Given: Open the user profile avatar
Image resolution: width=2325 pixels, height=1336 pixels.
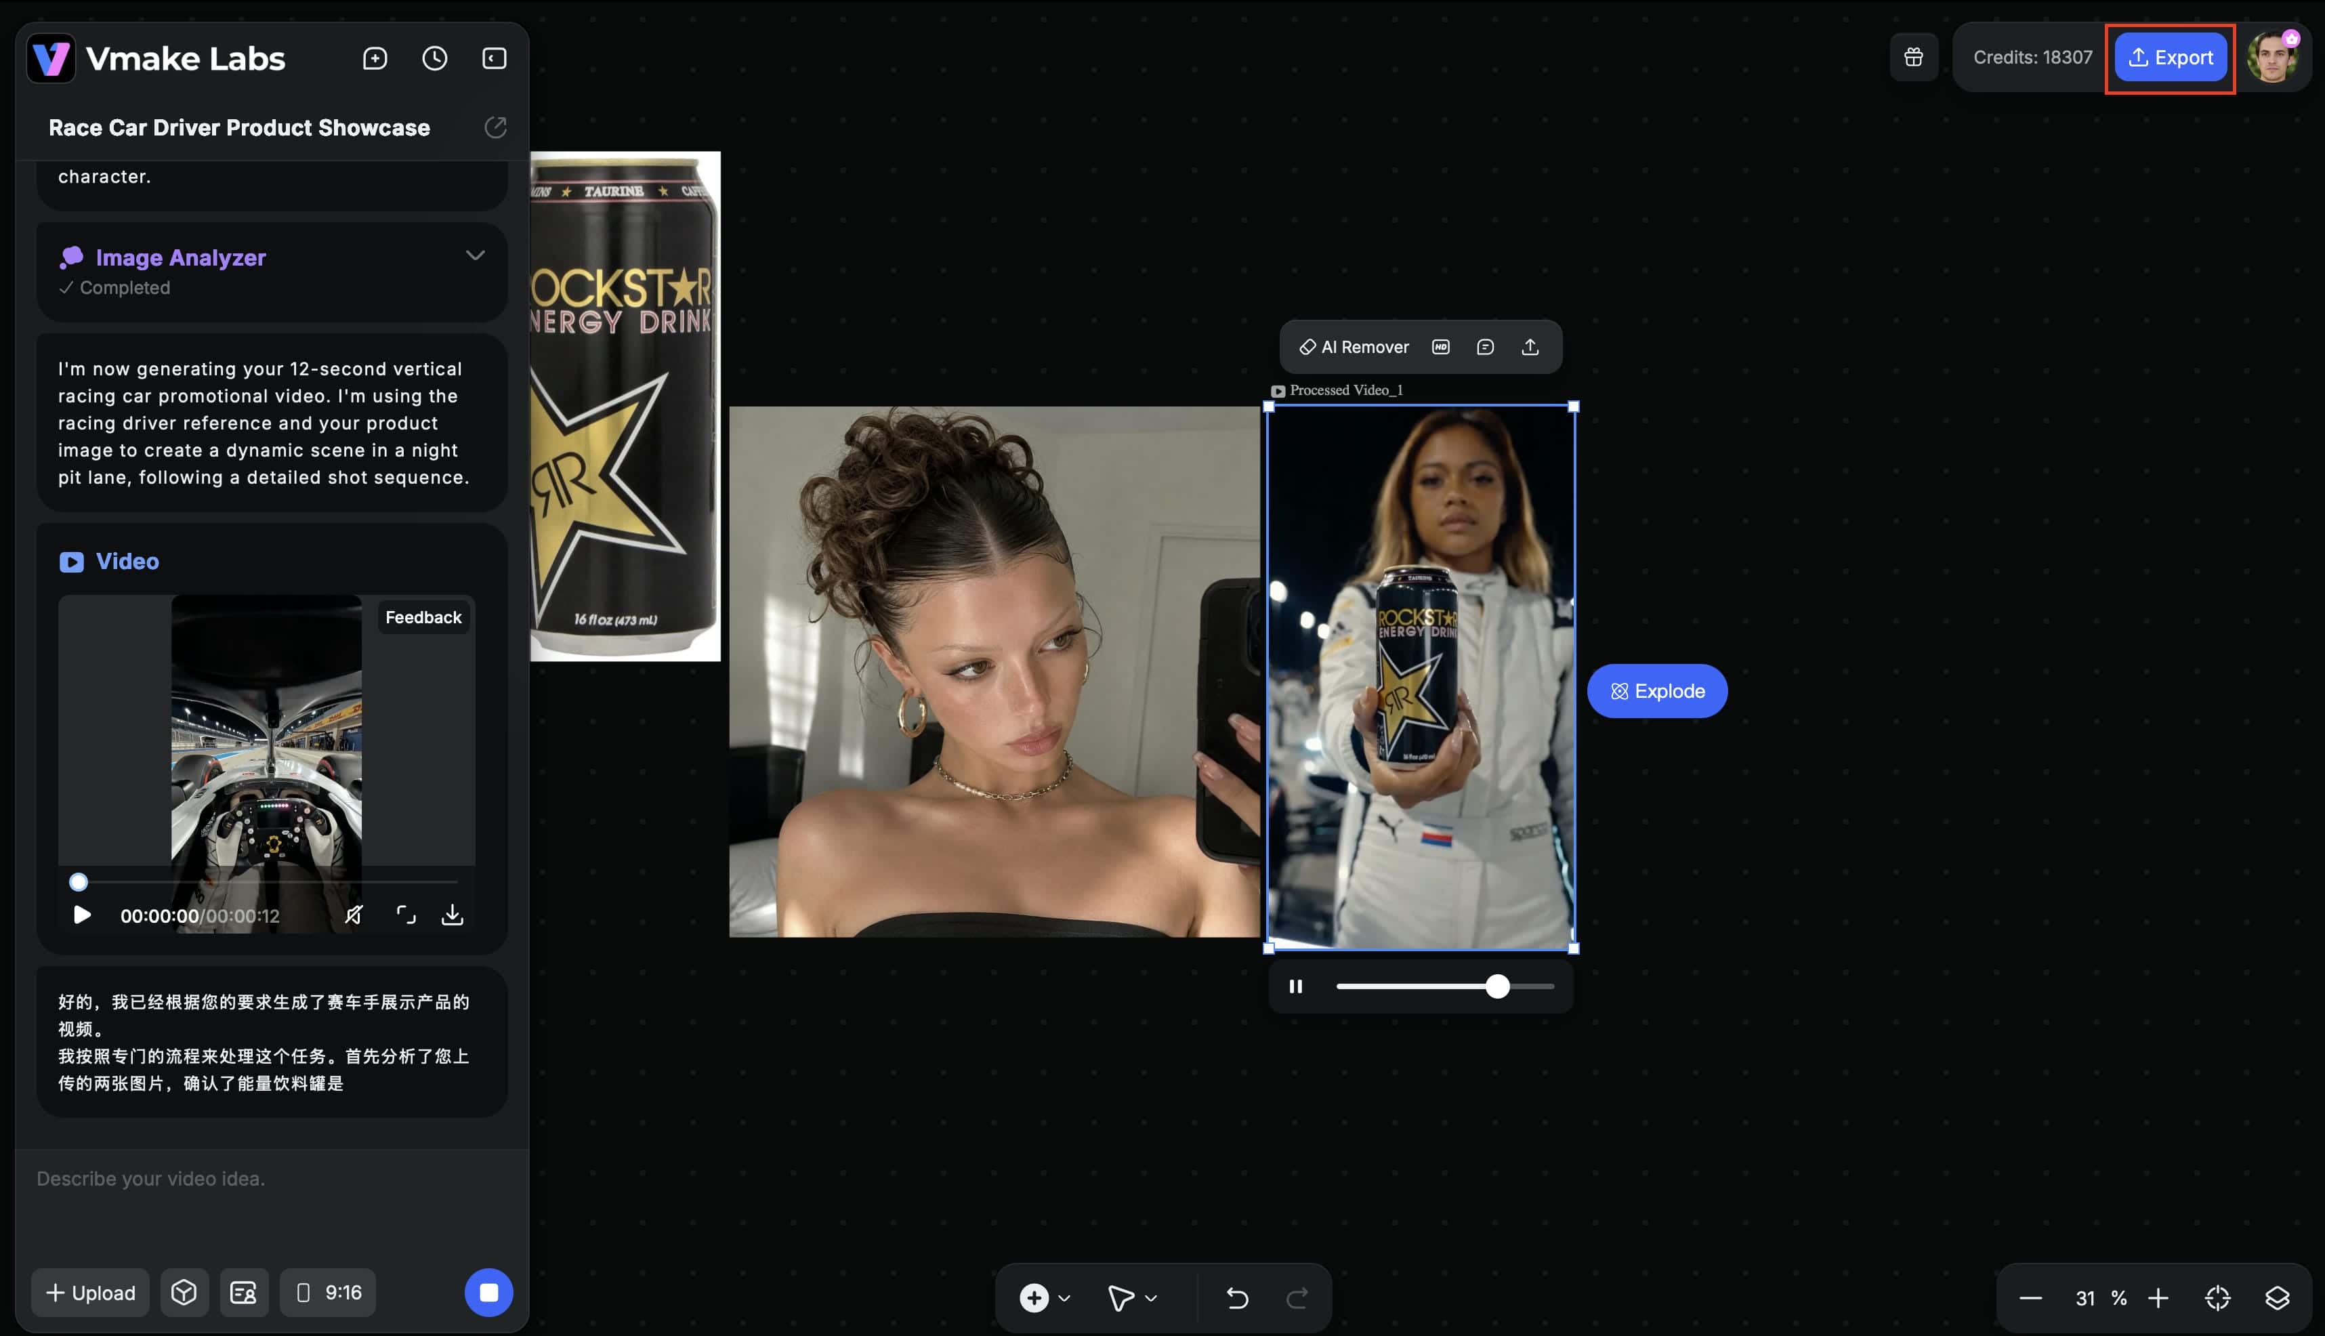Looking at the screenshot, I should click(x=2273, y=57).
